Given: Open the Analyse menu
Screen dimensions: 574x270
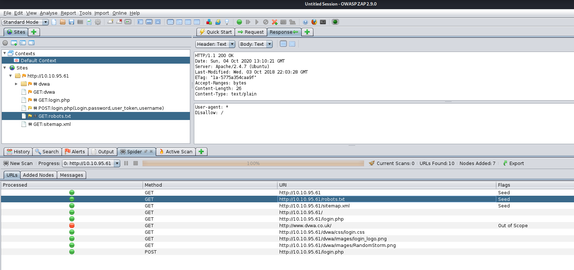Looking at the screenshot, I should coord(48,13).
